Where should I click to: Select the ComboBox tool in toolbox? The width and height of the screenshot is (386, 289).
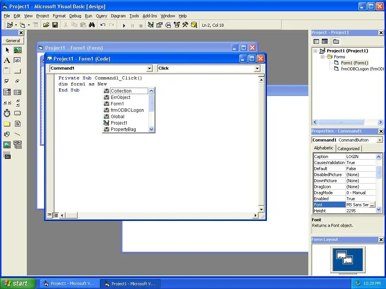tap(7, 92)
